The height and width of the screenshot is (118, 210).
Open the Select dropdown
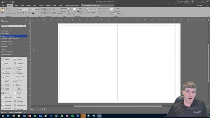(x=118, y=14)
